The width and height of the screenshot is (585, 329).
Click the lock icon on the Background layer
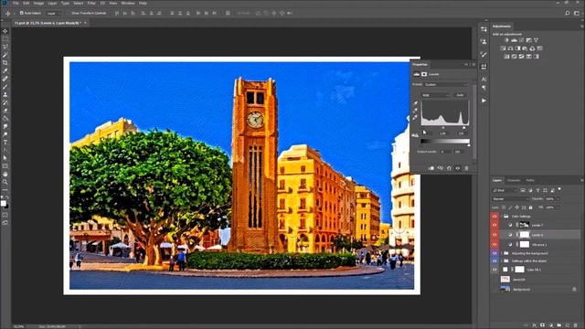574,289
